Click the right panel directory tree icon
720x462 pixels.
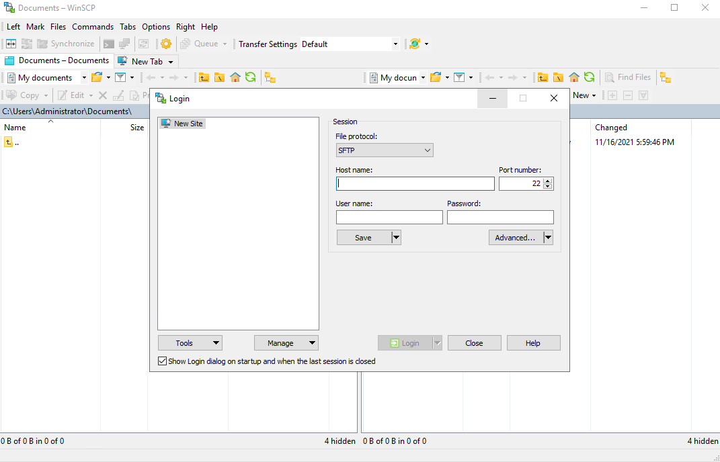(x=666, y=77)
